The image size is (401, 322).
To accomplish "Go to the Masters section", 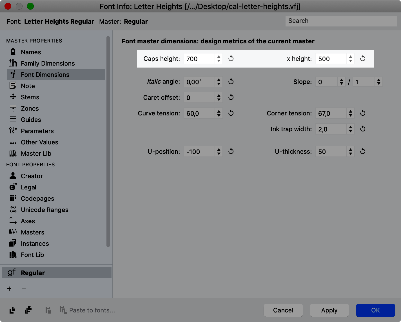I will 56,232.
